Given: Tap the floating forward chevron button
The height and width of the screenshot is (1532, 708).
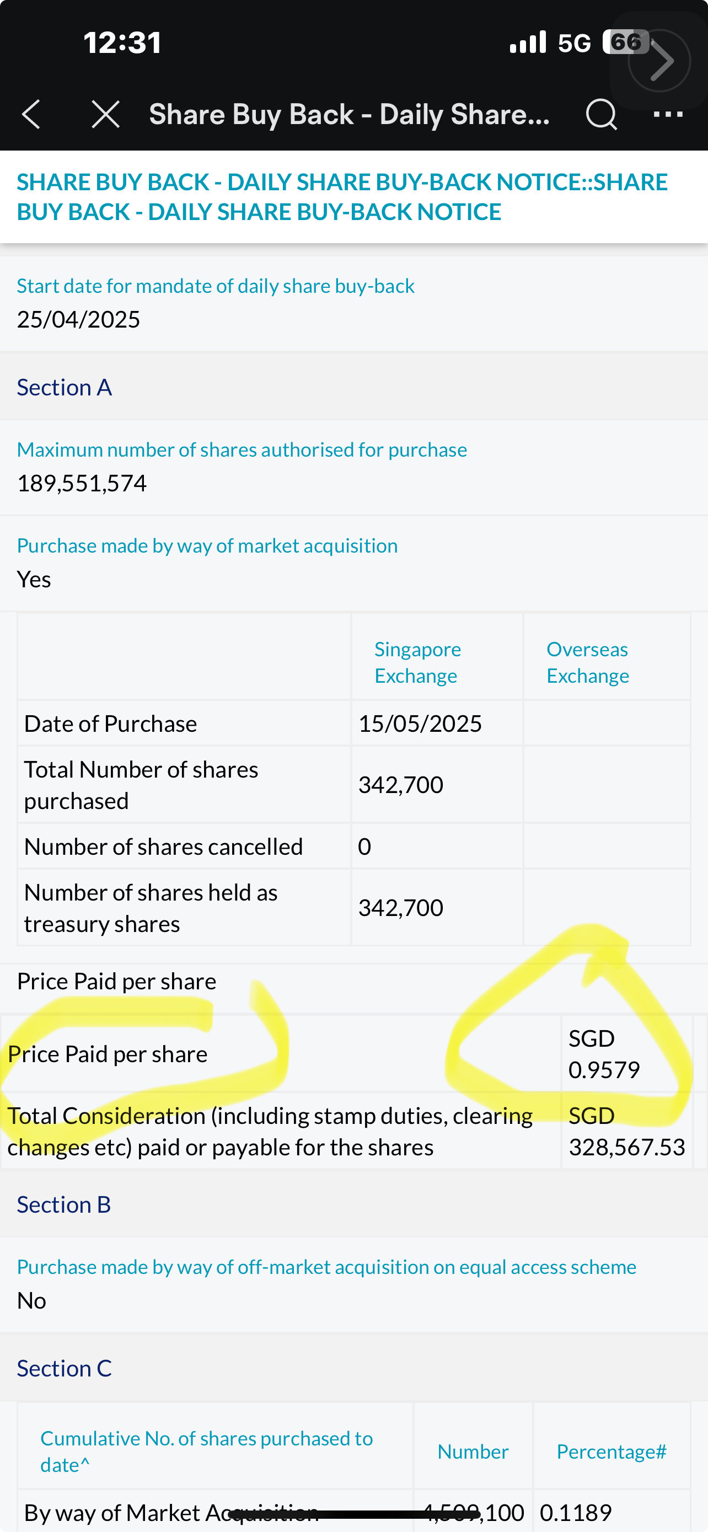Looking at the screenshot, I should [x=659, y=61].
